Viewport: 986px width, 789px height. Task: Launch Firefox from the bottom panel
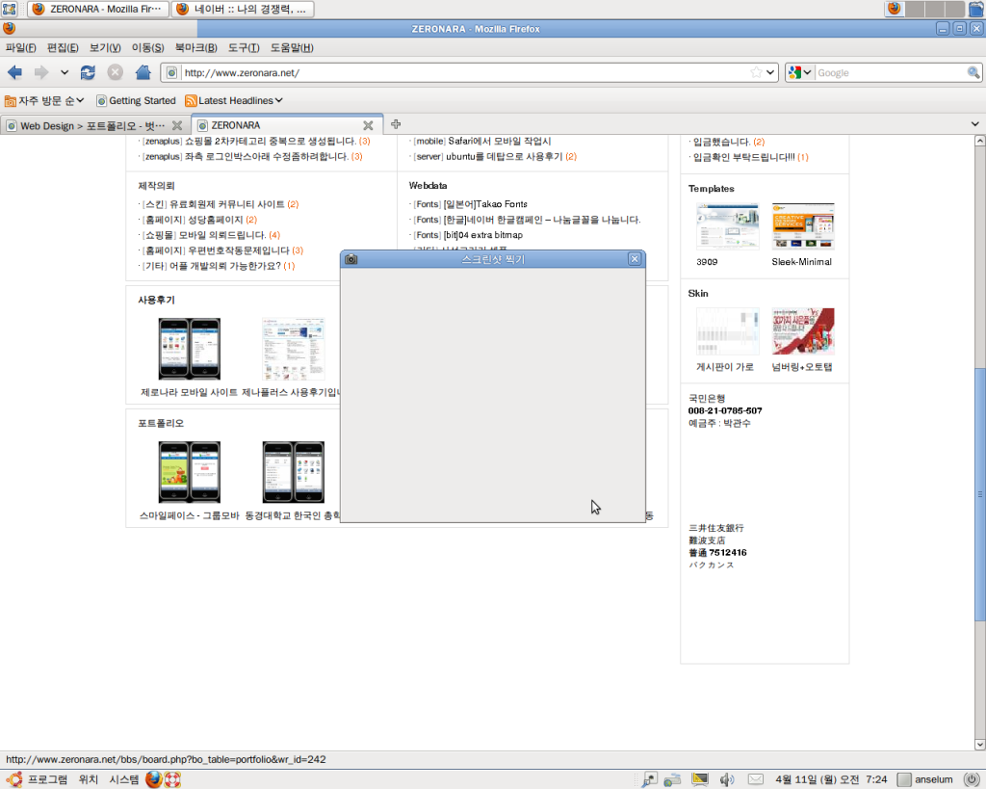154,779
